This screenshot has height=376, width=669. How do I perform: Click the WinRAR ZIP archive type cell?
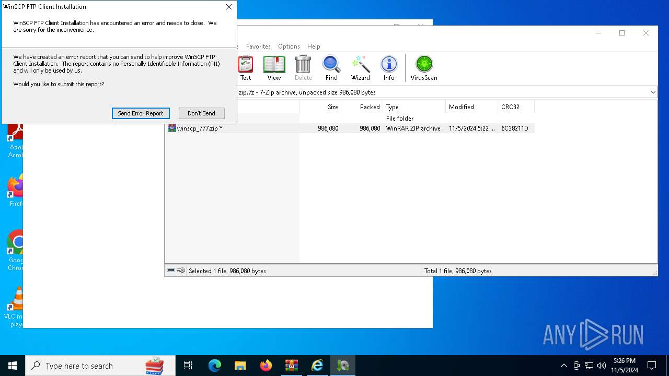pos(413,128)
